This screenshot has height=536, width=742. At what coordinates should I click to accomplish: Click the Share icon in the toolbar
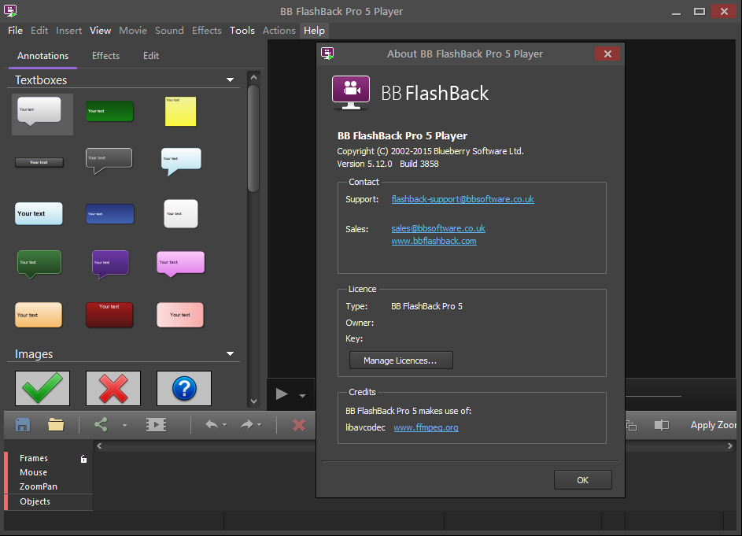point(101,425)
